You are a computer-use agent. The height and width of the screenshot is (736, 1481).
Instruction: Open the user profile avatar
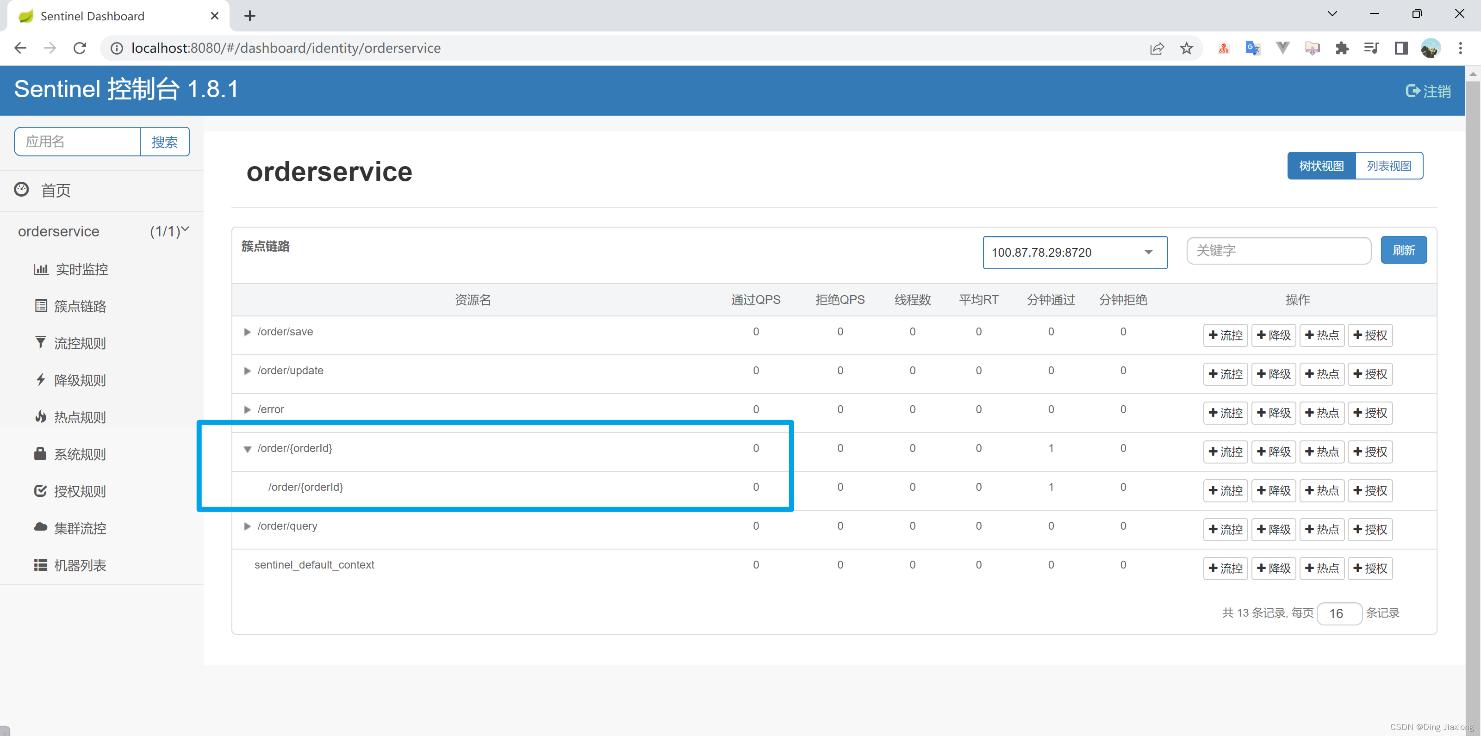click(1431, 48)
